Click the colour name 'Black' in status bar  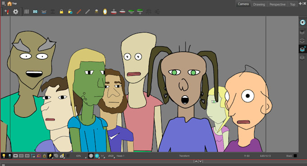pos(289,156)
